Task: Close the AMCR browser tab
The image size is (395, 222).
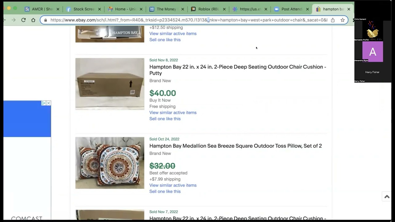Action: tap(58, 9)
